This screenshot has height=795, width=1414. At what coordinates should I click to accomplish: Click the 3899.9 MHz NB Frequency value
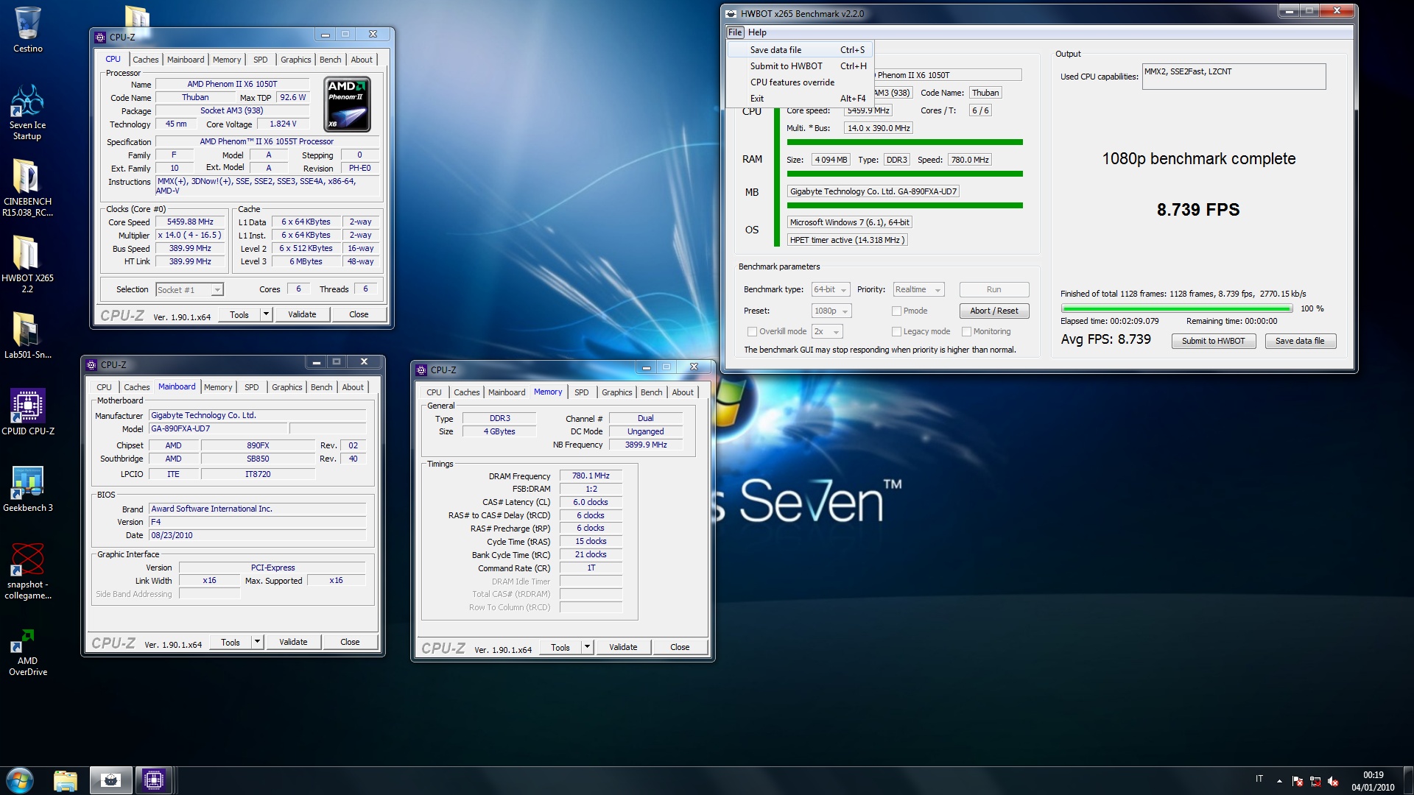tap(646, 445)
